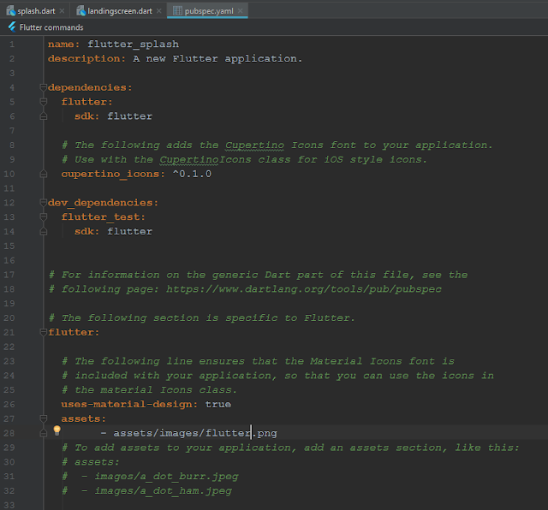548x510 pixels.
Task: Click the '# assets:' comment on line 30
Action: (x=91, y=462)
